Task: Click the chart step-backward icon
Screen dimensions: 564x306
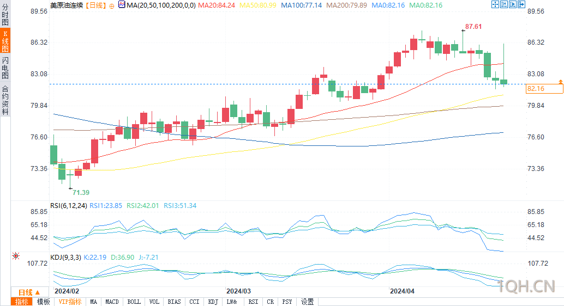Action: [x=504, y=4]
